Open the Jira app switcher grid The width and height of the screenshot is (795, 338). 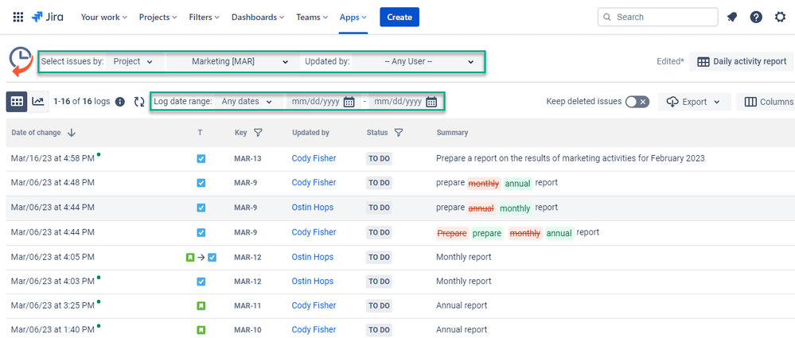[x=18, y=17]
